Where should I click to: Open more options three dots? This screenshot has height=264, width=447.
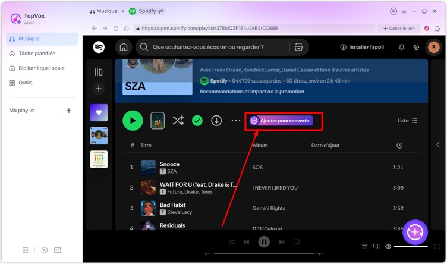pyautogui.click(x=236, y=121)
